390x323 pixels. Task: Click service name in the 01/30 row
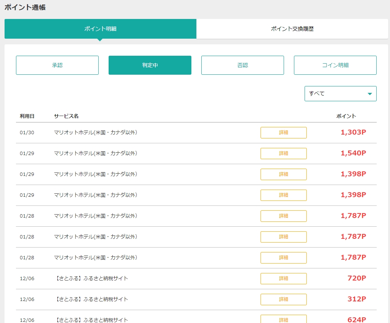coord(96,133)
